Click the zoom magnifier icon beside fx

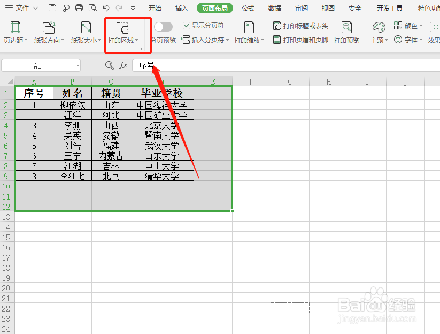pos(110,65)
